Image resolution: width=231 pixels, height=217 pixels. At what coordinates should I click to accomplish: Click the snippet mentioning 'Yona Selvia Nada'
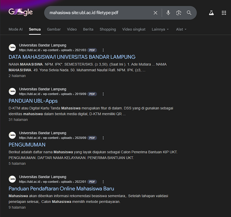coord(87,67)
